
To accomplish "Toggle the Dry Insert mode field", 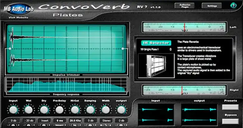I will 45,121.
